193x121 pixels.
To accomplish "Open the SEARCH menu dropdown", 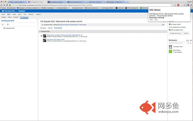I will [39, 14].
